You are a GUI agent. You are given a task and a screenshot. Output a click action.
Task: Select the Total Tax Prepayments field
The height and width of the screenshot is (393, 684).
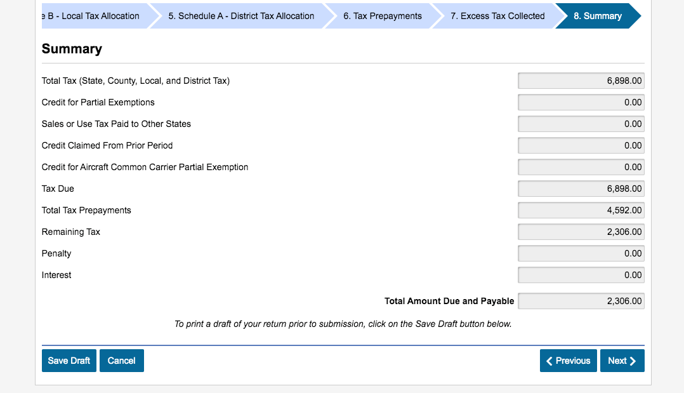[x=581, y=210]
